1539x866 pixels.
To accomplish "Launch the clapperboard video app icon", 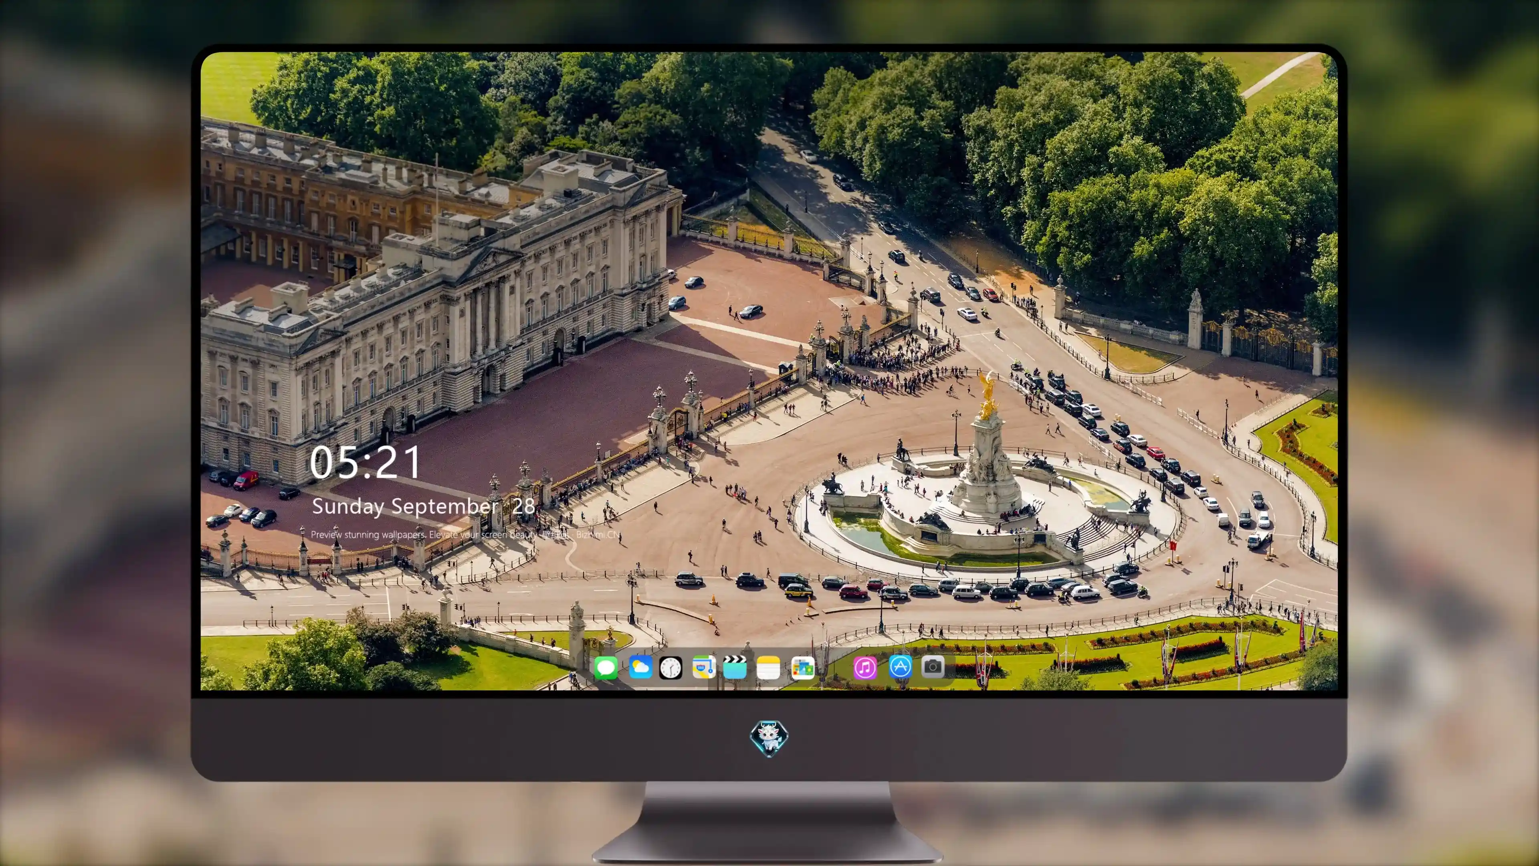I will (x=735, y=667).
